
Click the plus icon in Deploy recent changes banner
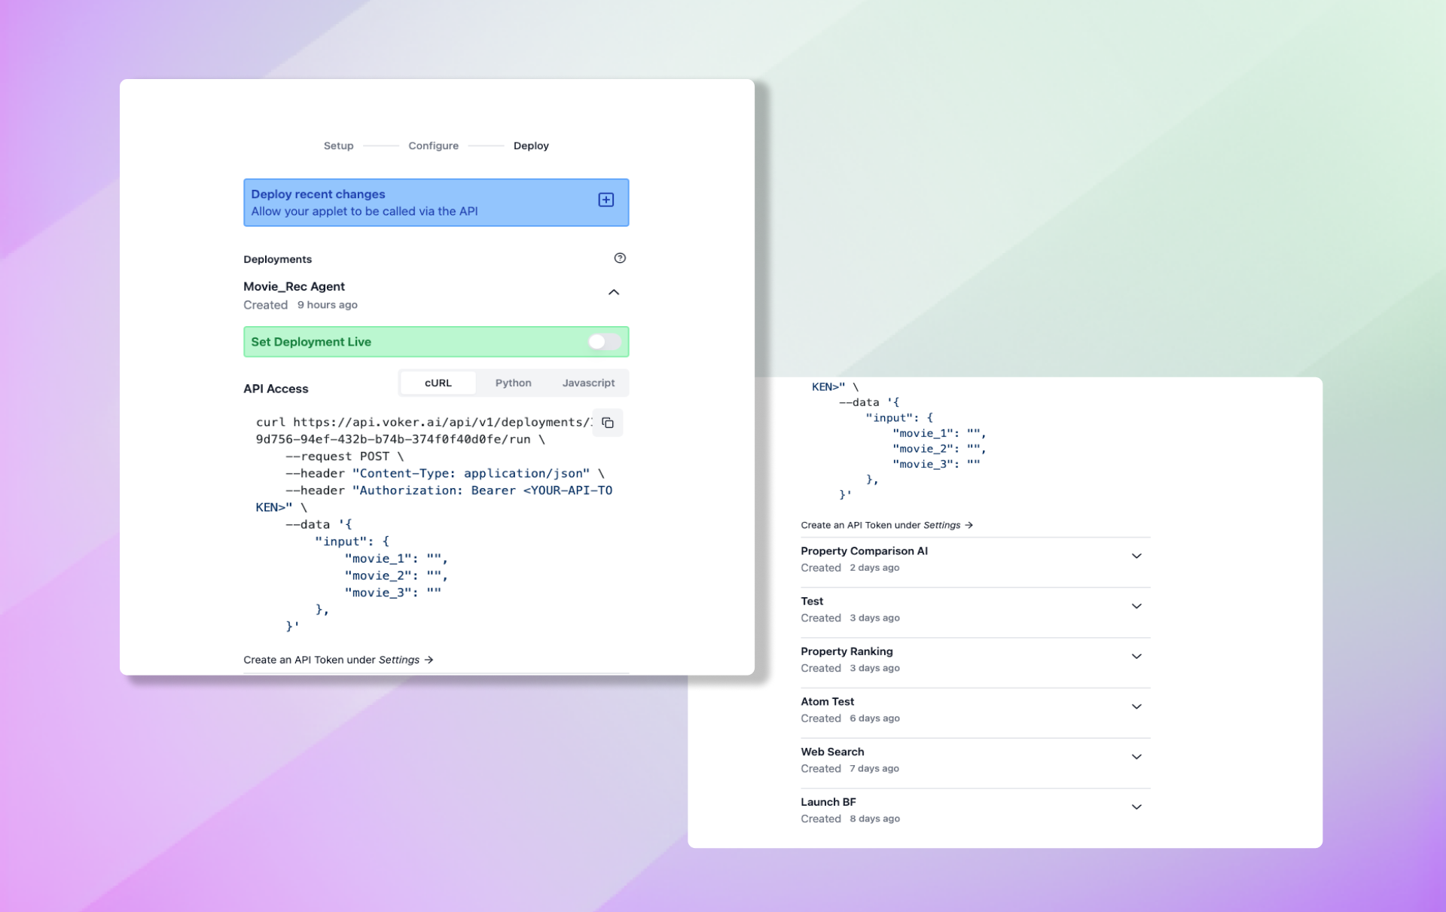coord(606,200)
